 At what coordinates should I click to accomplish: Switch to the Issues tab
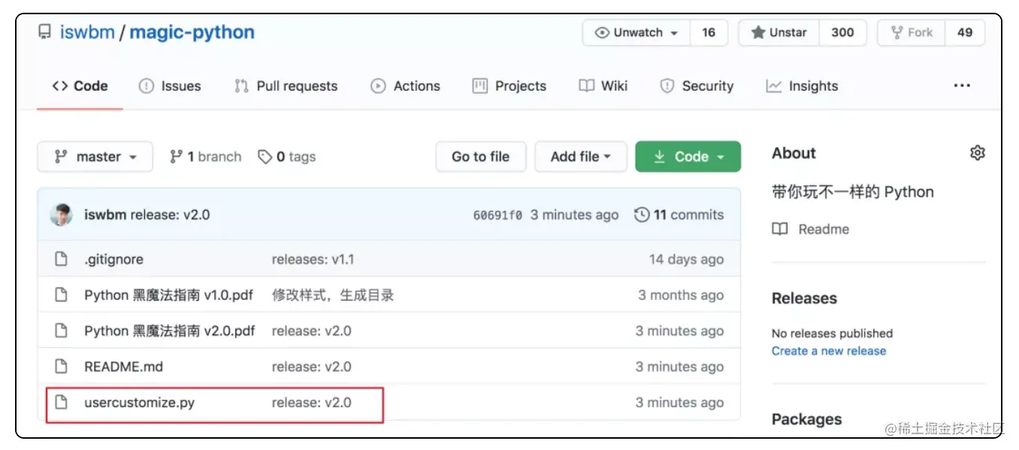170,86
